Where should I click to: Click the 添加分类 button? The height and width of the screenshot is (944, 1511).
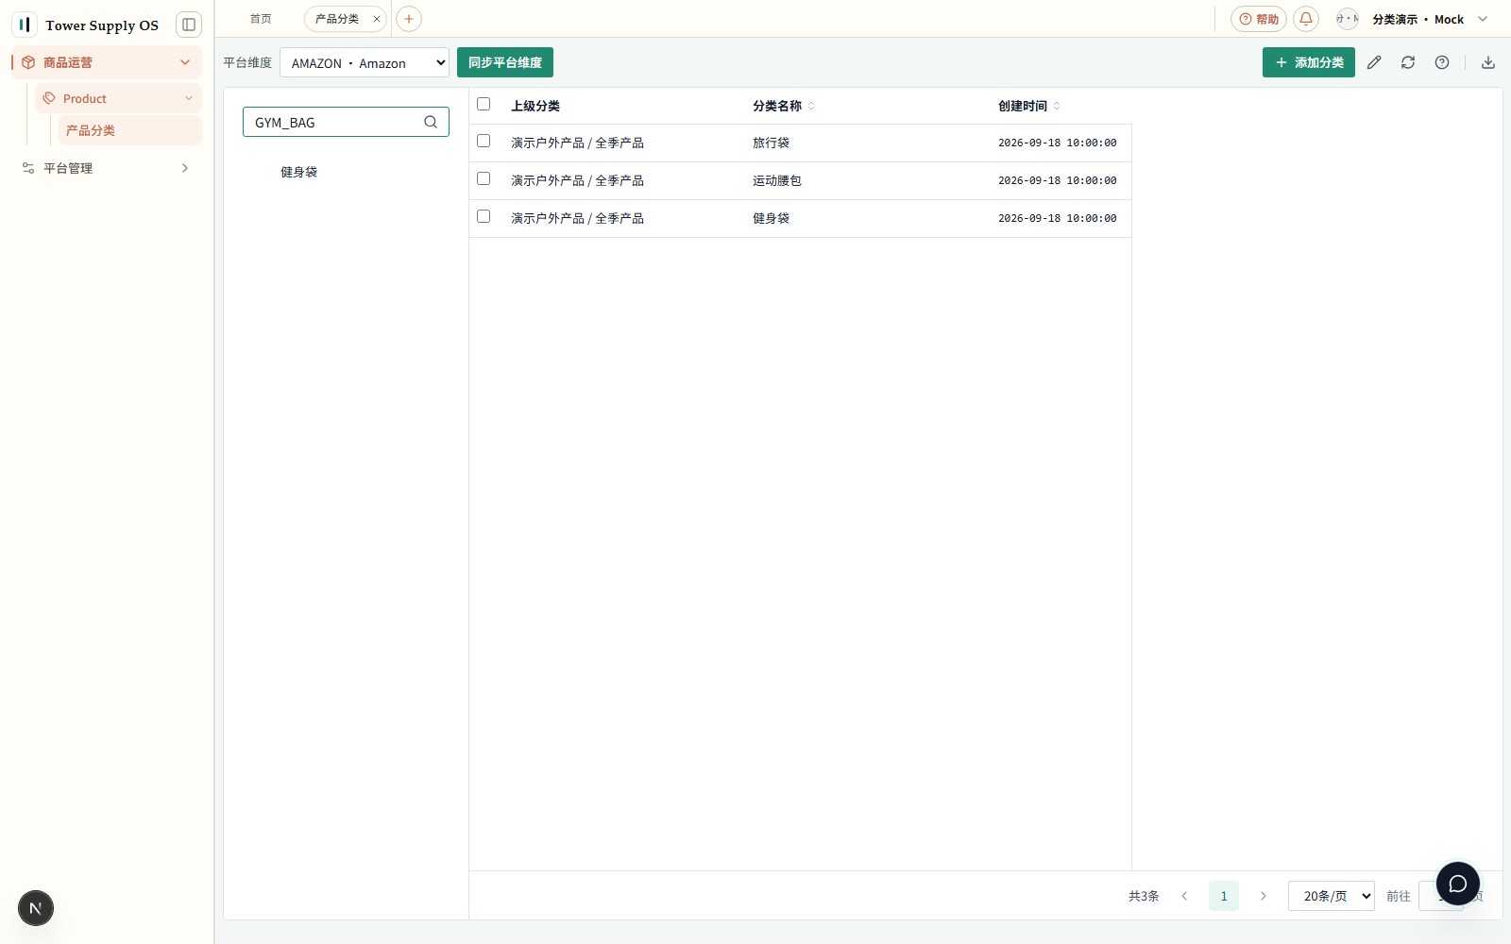tap(1309, 62)
